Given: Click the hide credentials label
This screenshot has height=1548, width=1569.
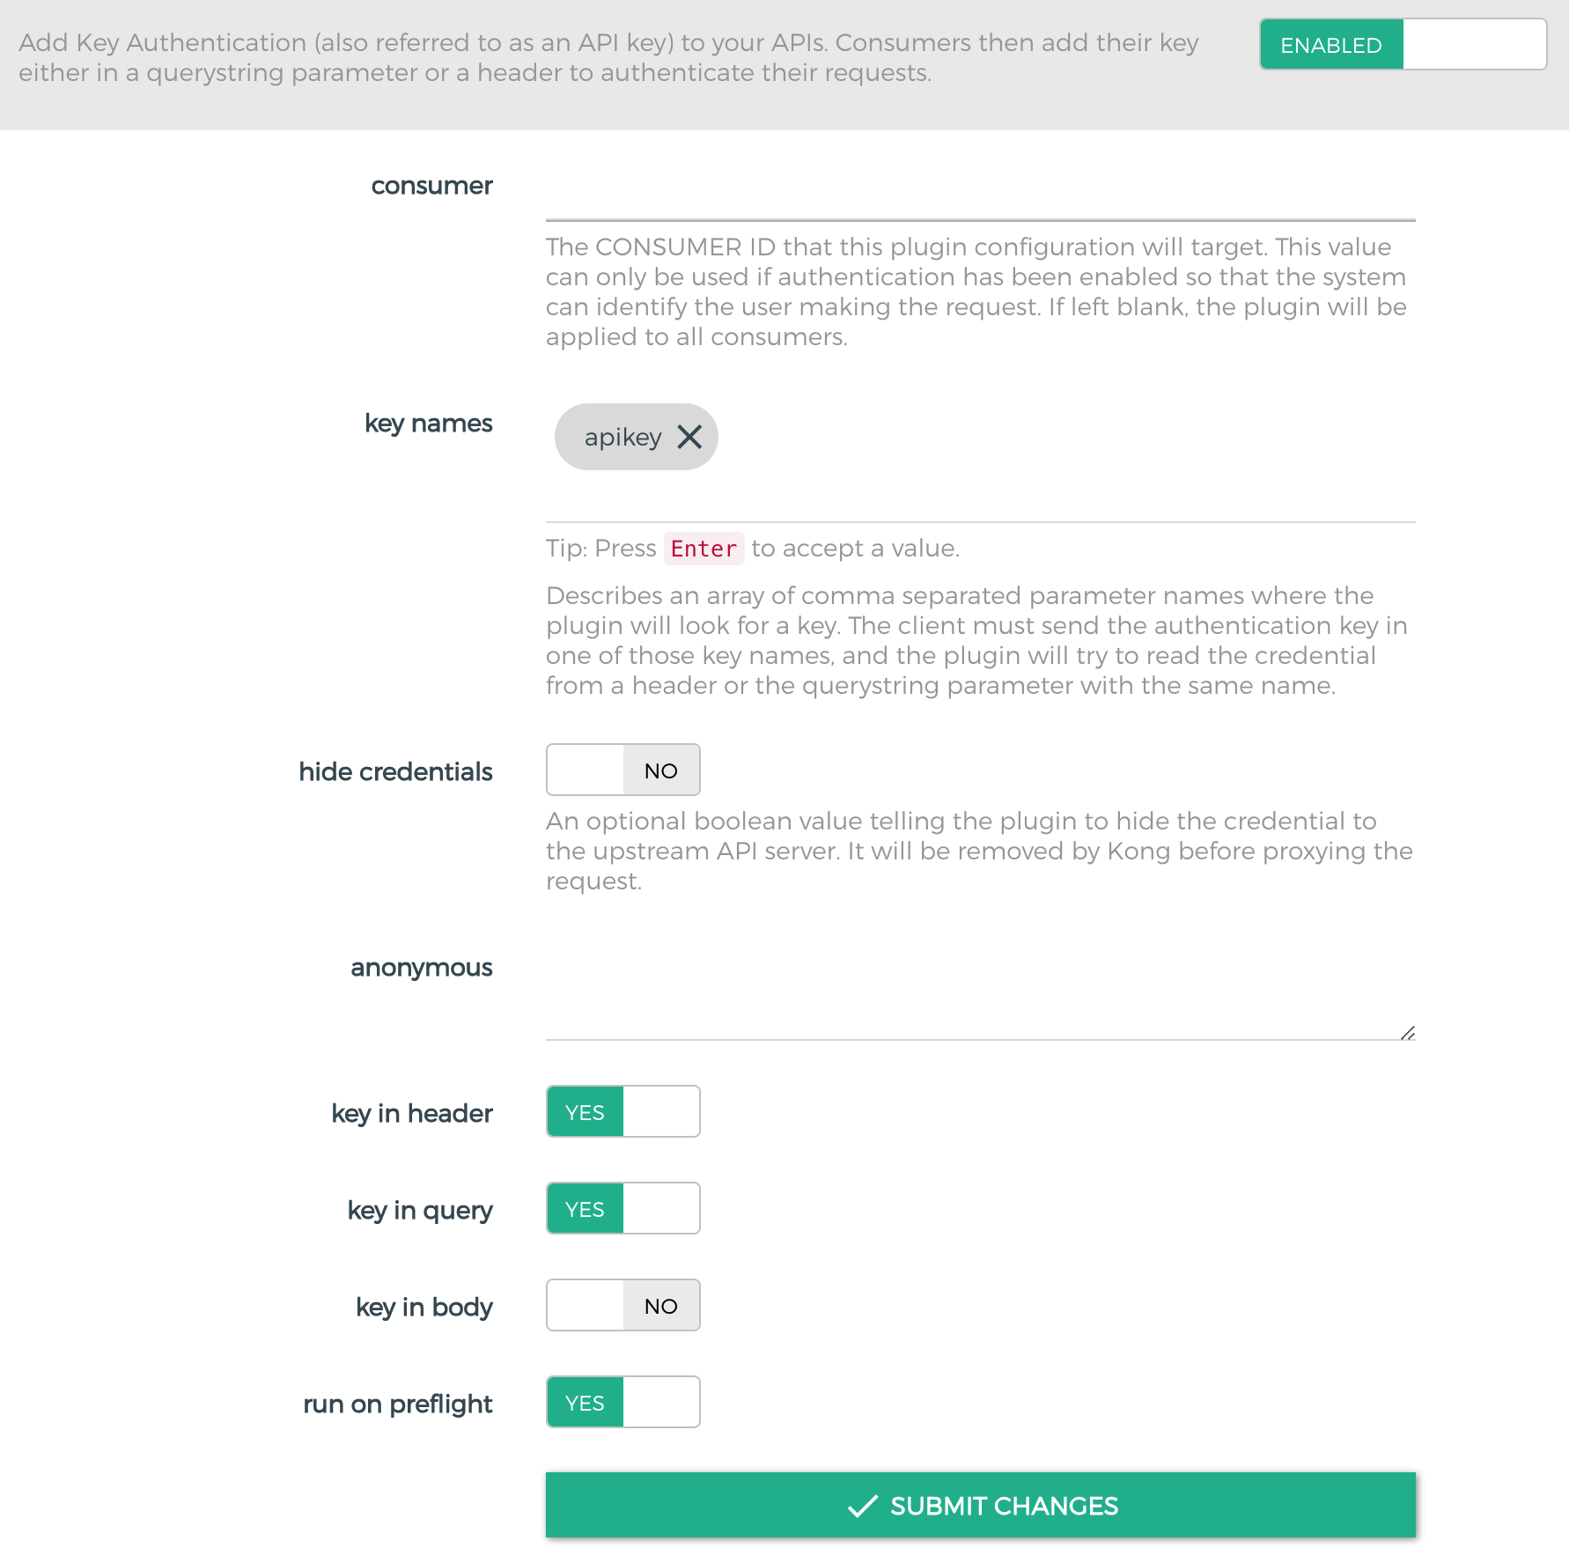Looking at the screenshot, I should click(395, 771).
